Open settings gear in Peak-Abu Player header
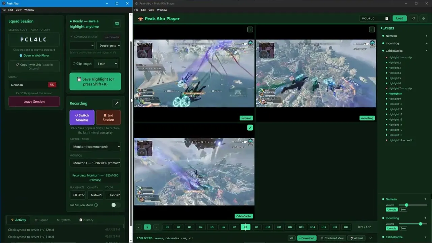 pos(424,19)
